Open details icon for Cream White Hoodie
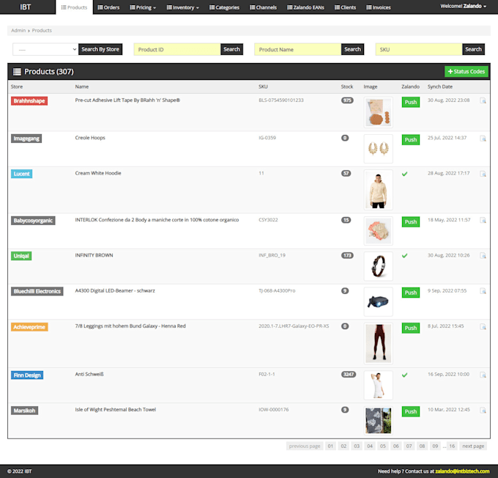 click(483, 174)
